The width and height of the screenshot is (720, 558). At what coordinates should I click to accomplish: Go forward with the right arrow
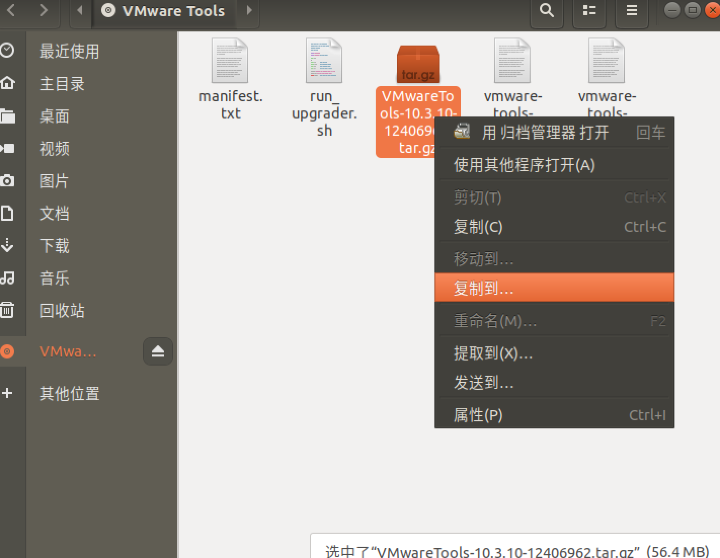44,10
